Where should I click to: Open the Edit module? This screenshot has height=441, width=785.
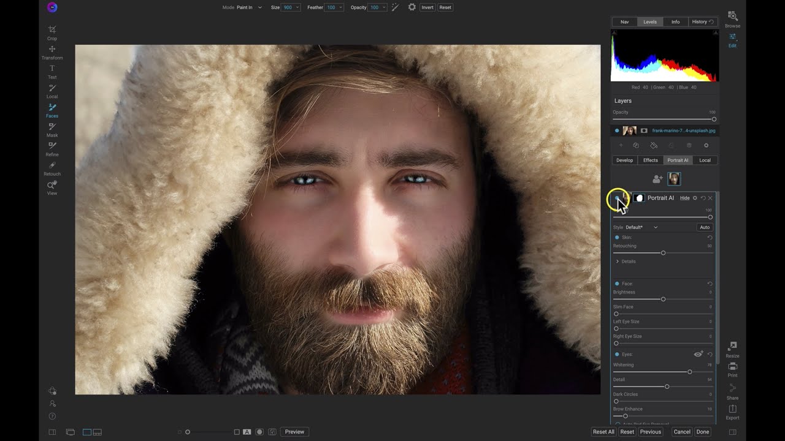point(732,40)
